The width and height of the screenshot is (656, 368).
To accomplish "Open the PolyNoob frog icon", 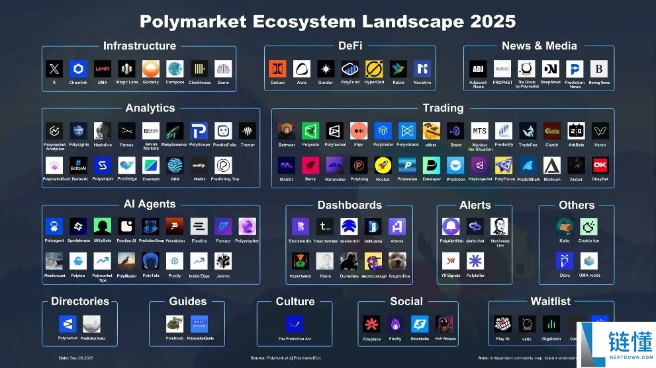I will tap(175, 324).
